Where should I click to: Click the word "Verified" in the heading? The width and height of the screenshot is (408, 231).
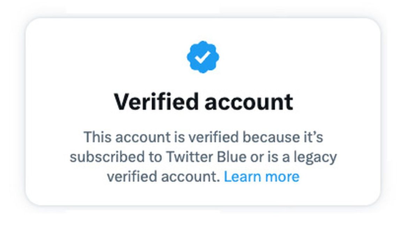(x=156, y=102)
